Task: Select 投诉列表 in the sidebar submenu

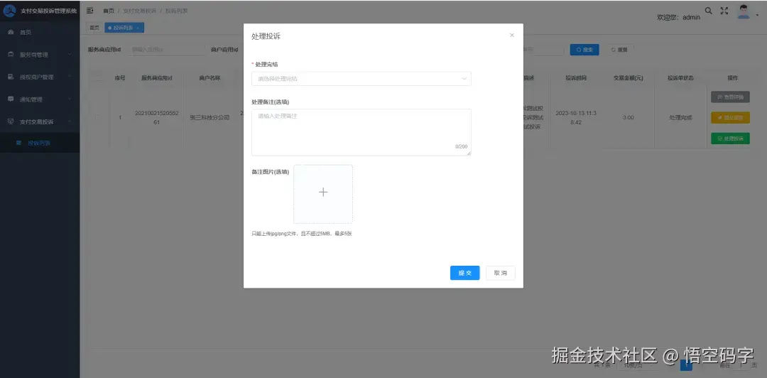Action: click(40, 143)
